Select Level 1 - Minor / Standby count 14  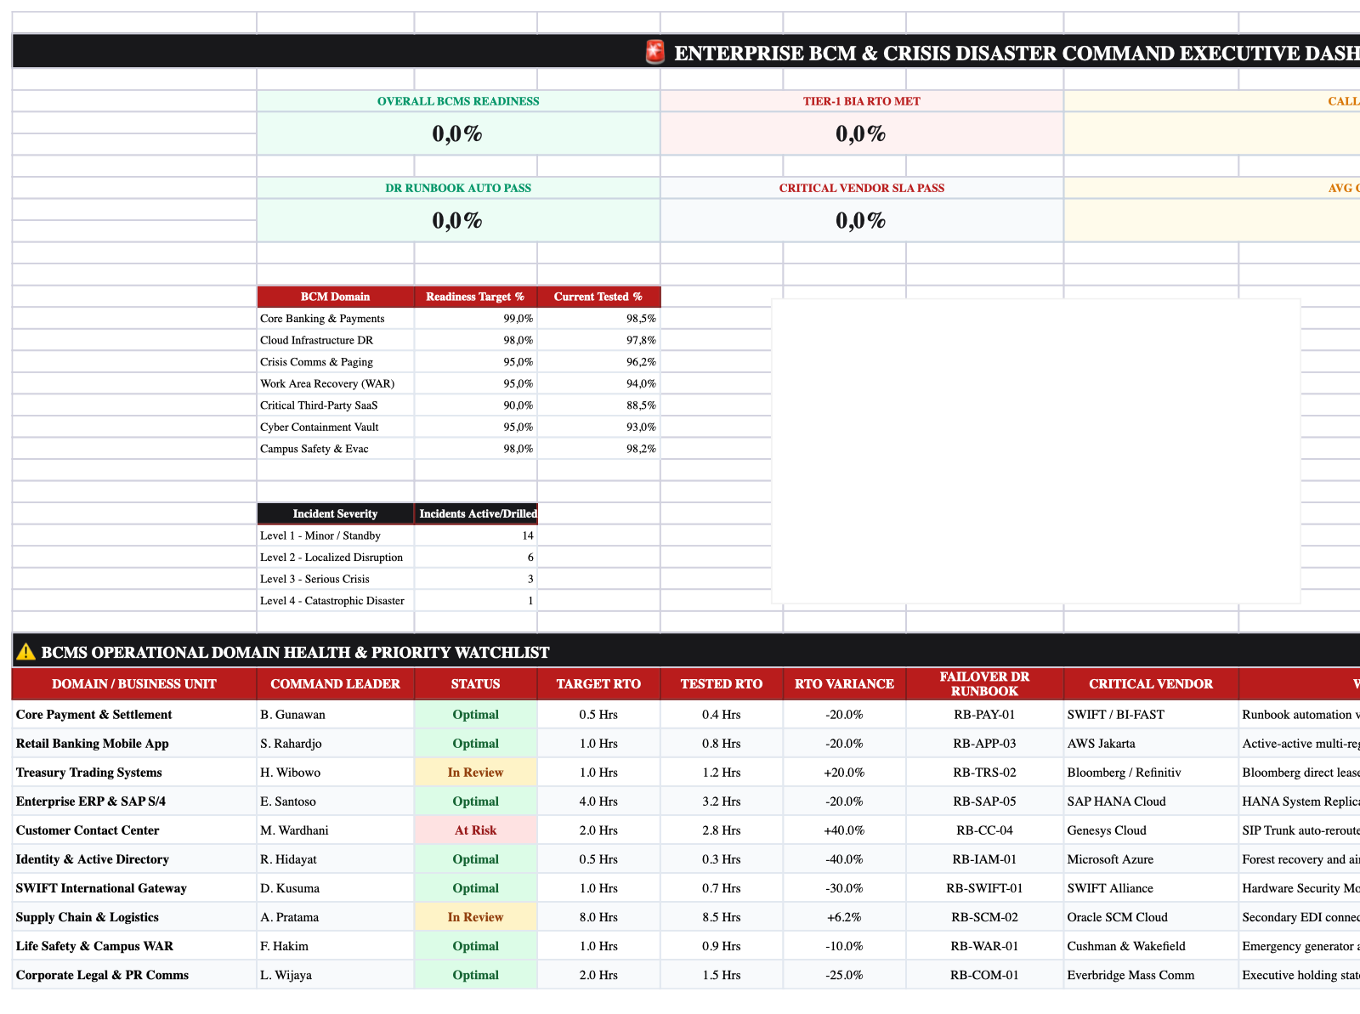pos(475,535)
